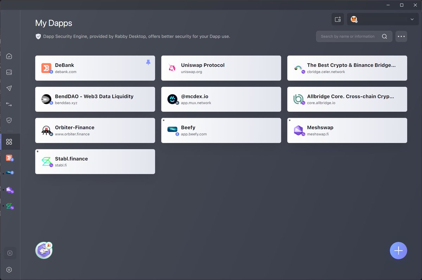
Task: Click the stabl.fi URL text
Action: pos(61,165)
